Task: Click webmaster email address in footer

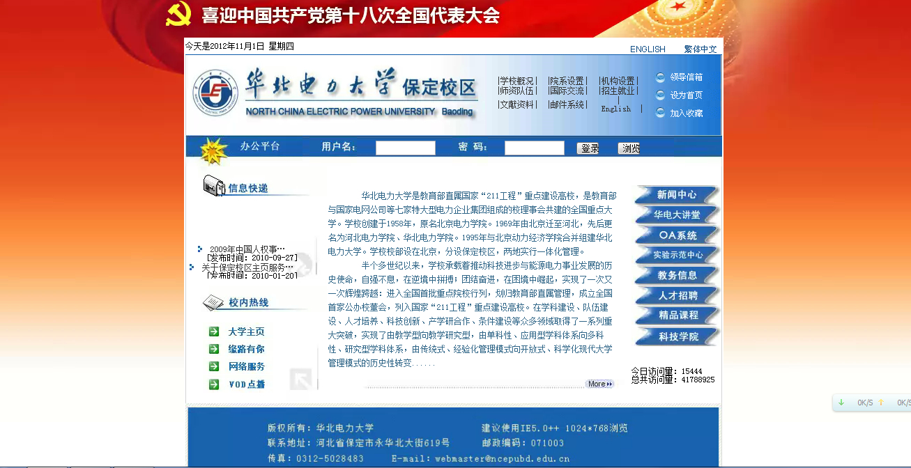Action: [502, 459]
